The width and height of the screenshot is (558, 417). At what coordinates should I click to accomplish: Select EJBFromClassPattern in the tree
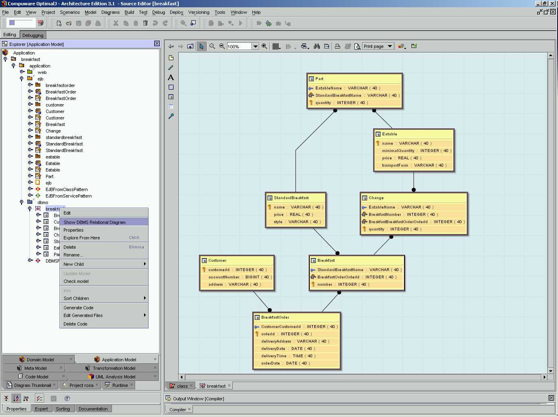pos(67,189)
